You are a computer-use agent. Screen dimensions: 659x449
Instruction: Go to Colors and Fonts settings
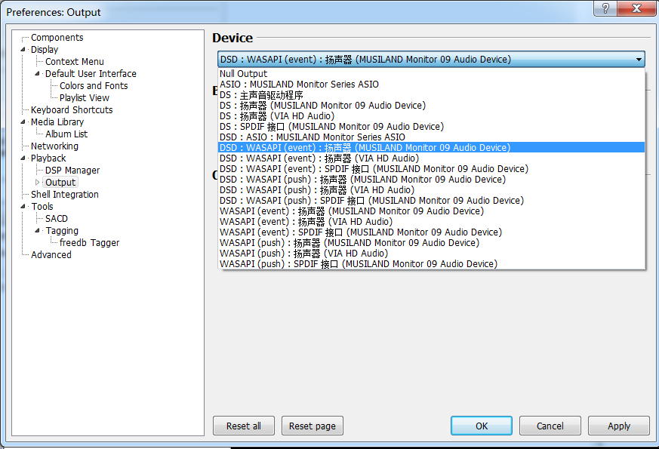(94, 86)
